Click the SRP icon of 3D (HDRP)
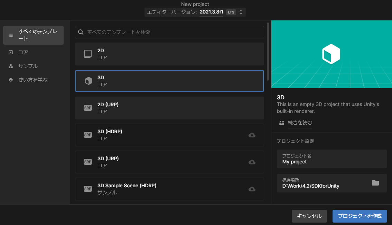 [88, 135]
